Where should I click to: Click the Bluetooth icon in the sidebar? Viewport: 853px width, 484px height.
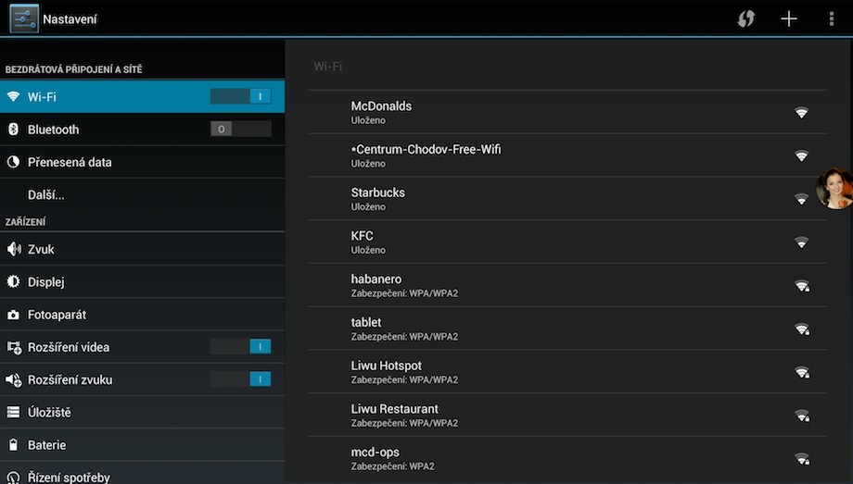[x=13, y=130]
